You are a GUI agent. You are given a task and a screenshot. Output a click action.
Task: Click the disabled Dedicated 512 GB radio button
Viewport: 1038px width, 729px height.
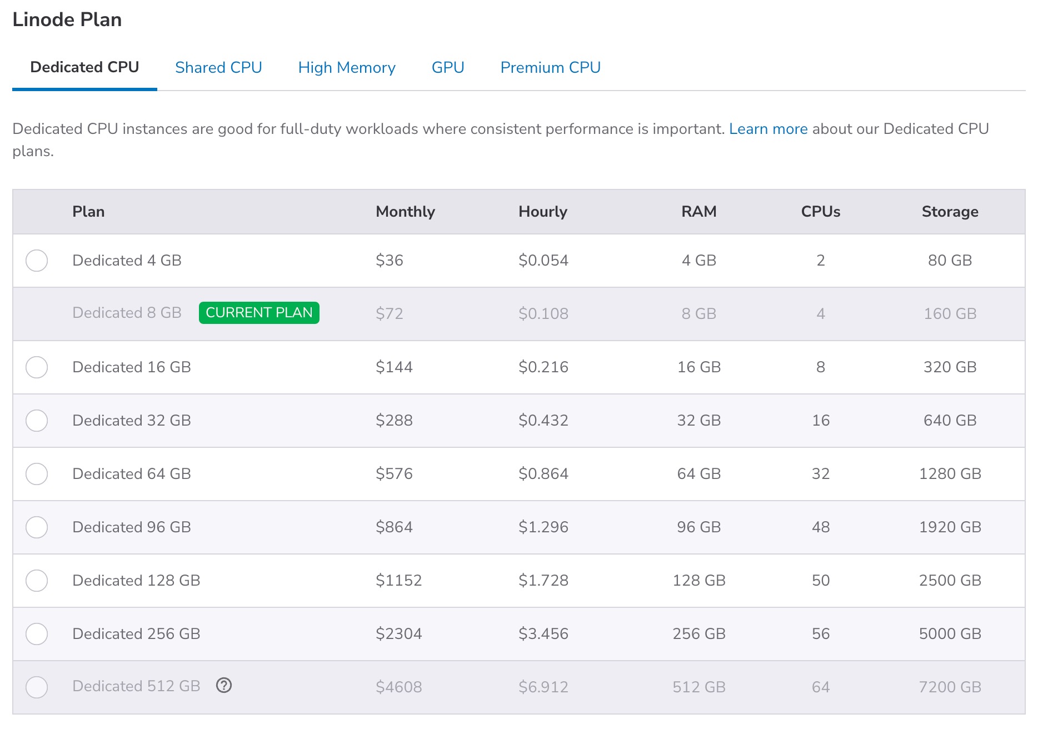[37, 687]
